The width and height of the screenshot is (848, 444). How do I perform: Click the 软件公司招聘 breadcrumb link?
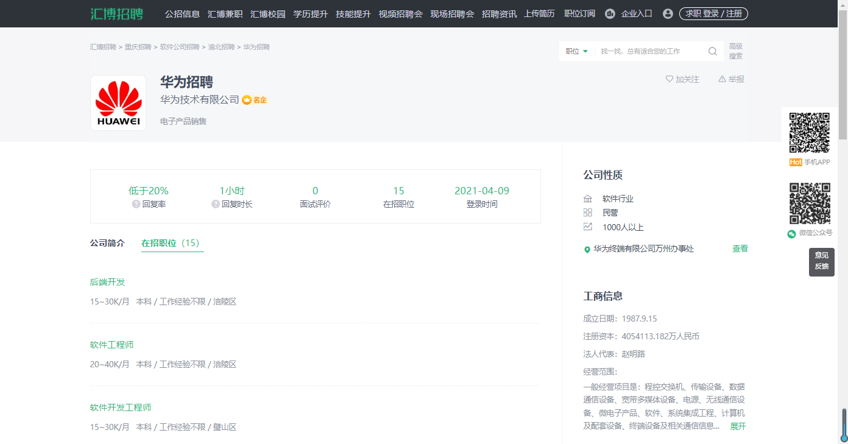click(180, 47)
